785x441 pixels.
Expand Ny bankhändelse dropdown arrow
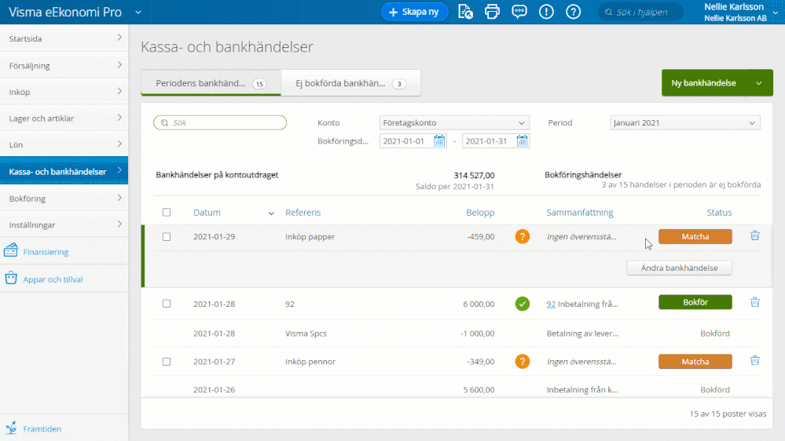tap(758, 83)
